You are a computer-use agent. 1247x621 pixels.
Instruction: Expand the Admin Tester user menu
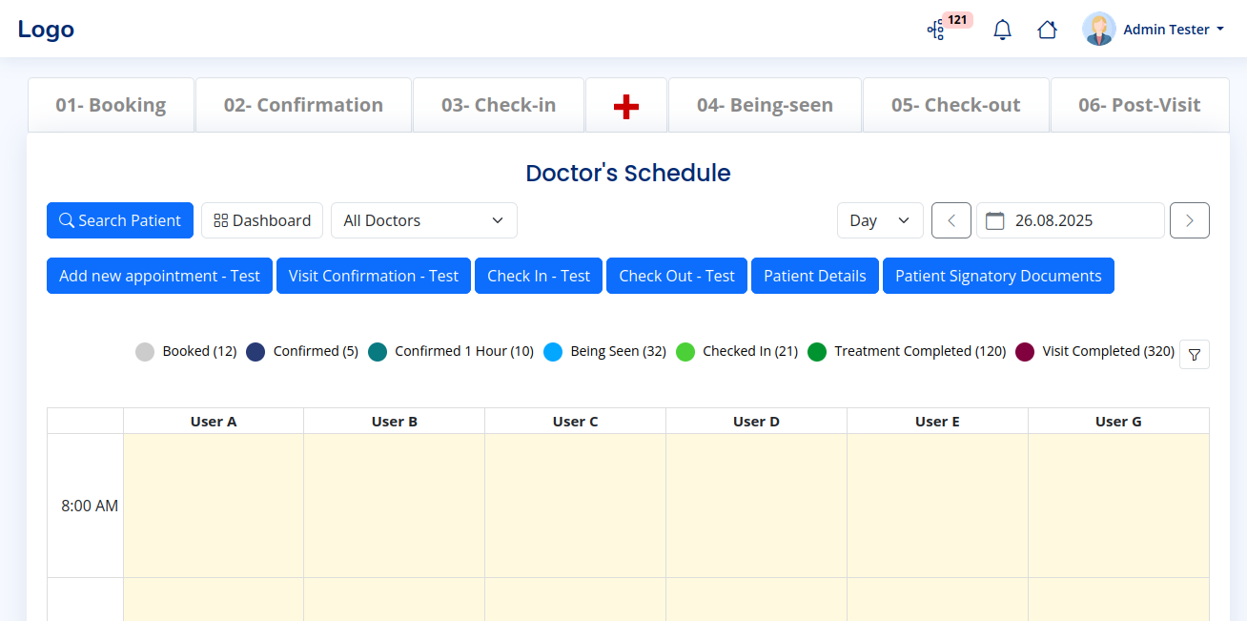point(1174,30)
